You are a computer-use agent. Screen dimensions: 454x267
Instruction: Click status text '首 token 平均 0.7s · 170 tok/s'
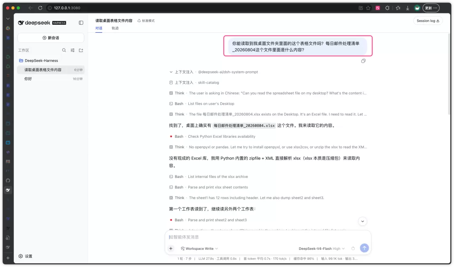point(265,259)
